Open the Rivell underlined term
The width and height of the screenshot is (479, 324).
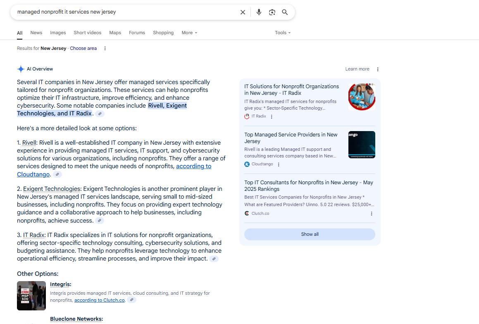[29, 143]
